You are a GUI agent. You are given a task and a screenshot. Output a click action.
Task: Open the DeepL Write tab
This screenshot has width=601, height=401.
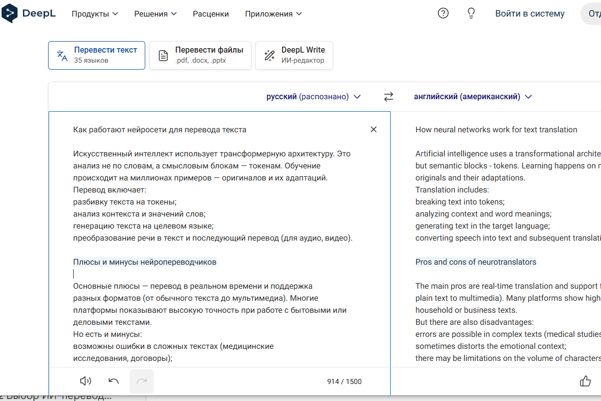coord(294,55)
